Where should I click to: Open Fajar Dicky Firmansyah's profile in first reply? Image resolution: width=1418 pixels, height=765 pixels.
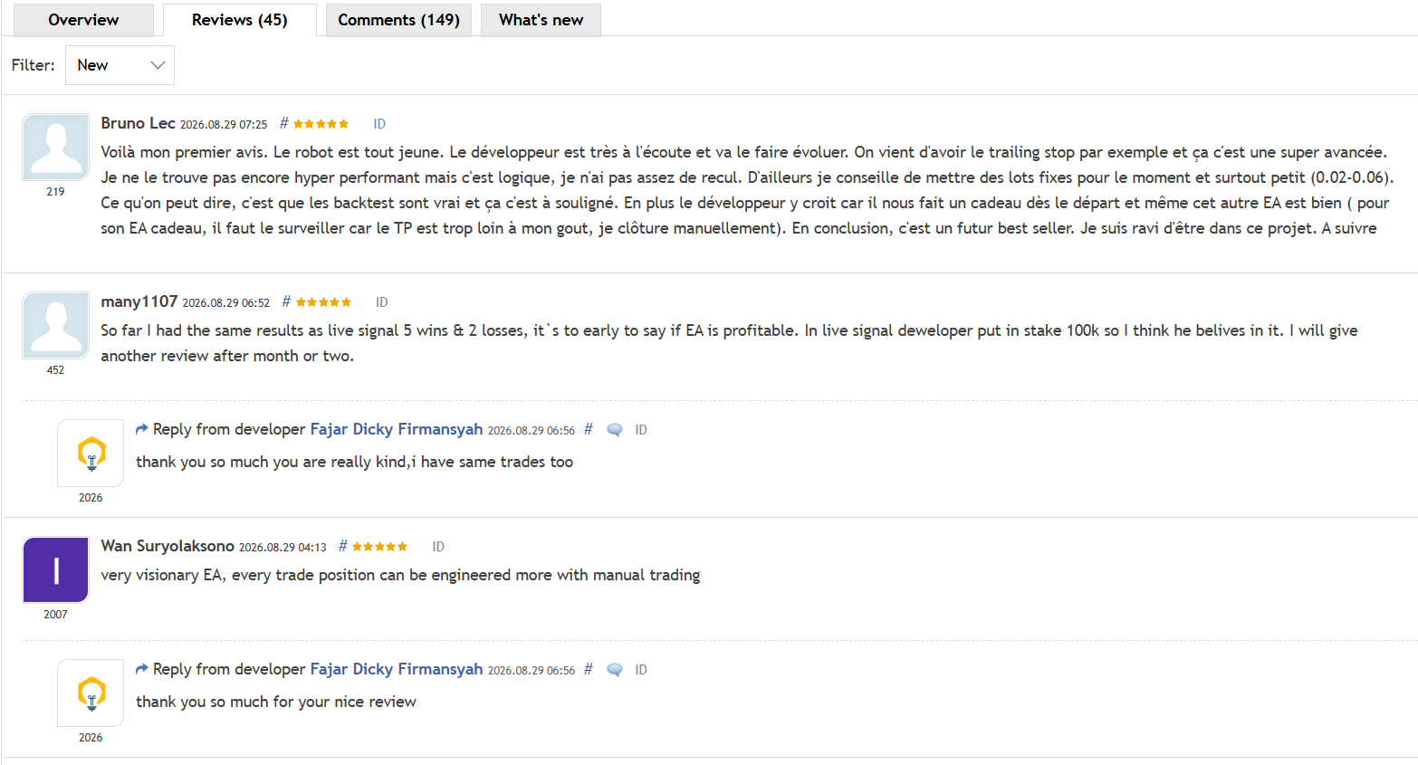(397, 429)
